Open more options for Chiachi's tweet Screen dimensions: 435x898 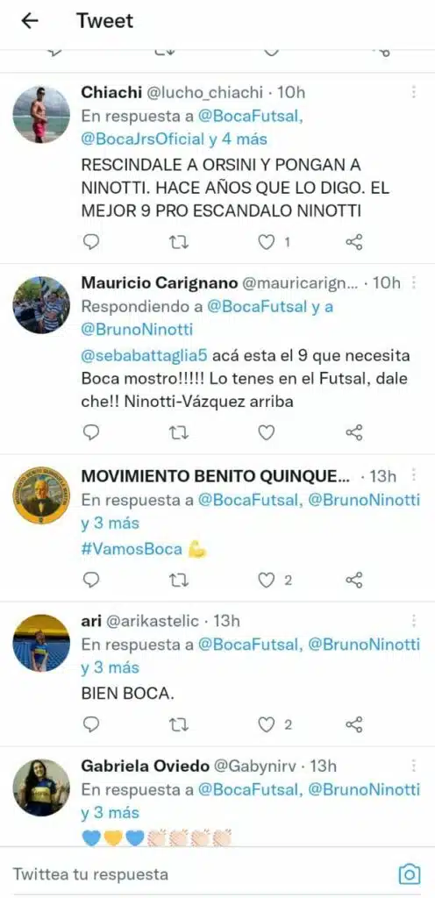(x=413, y=92)
